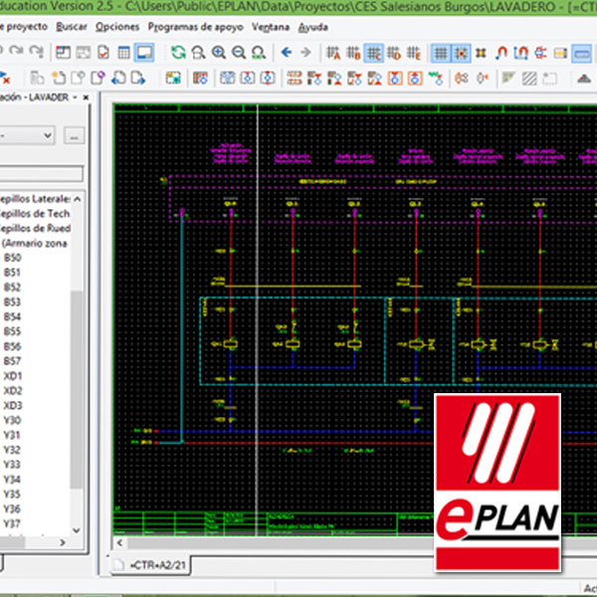Open the Ayuda menu

pos(313,27)
